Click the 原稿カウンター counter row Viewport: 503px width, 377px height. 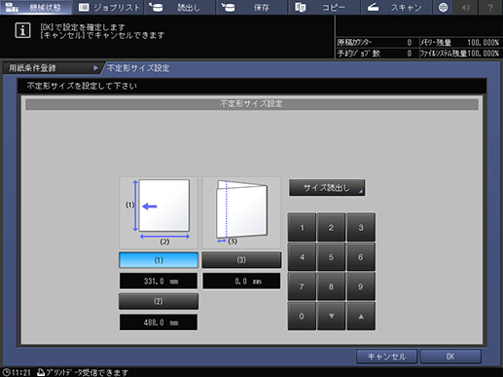tap(377, 43)
